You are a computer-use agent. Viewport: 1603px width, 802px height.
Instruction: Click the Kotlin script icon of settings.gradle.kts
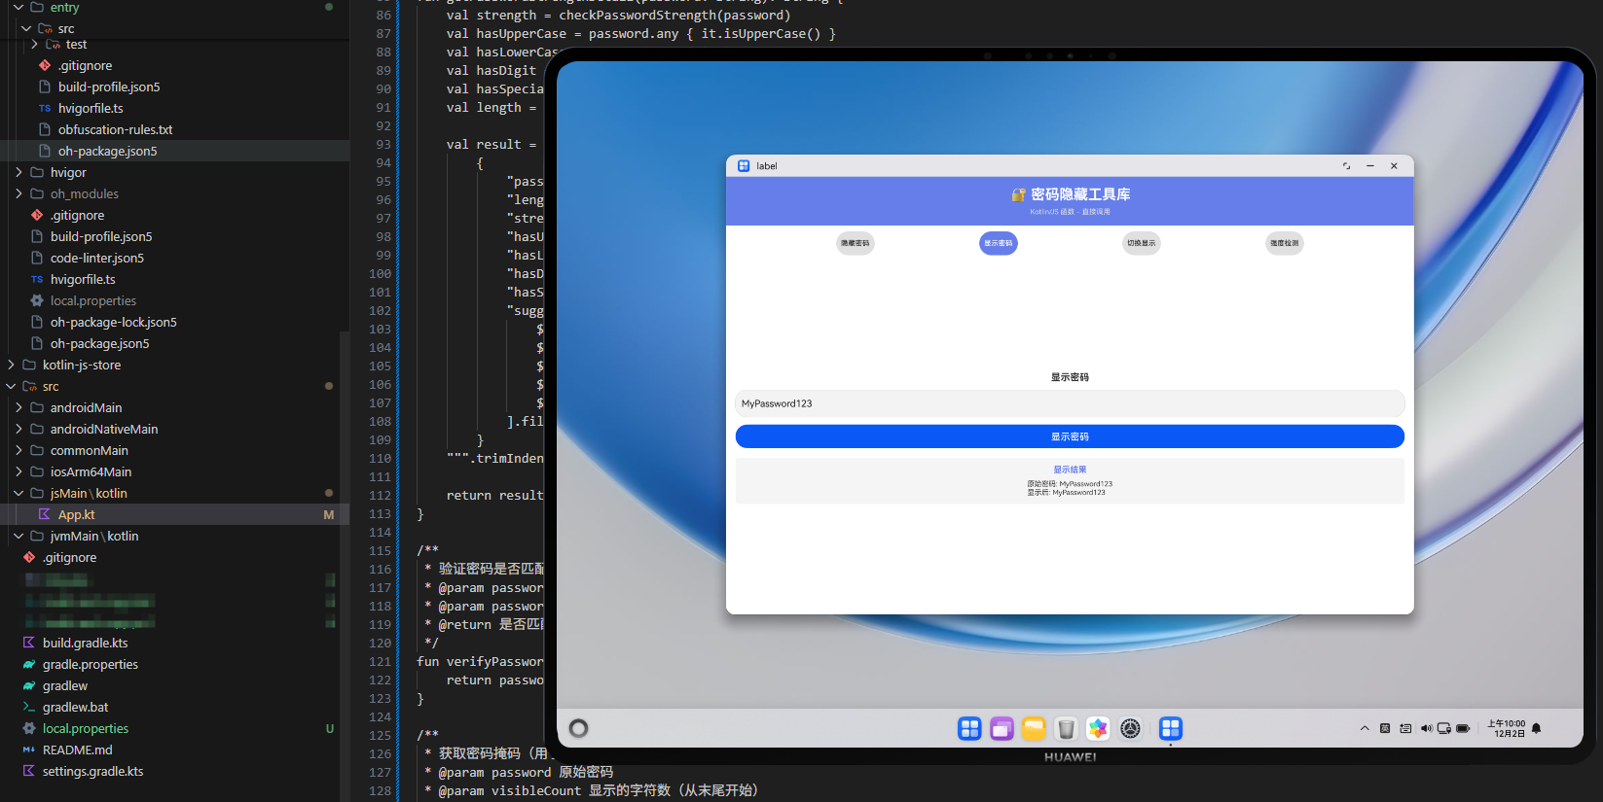(28, 771)
